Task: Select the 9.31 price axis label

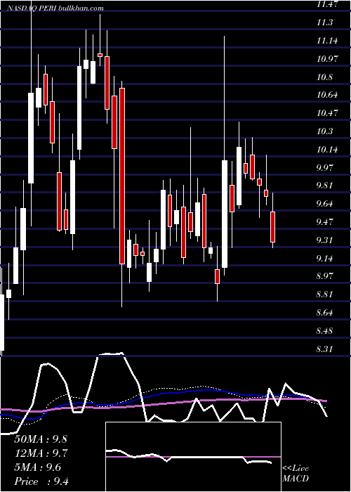Action: (x=326, y=240)
